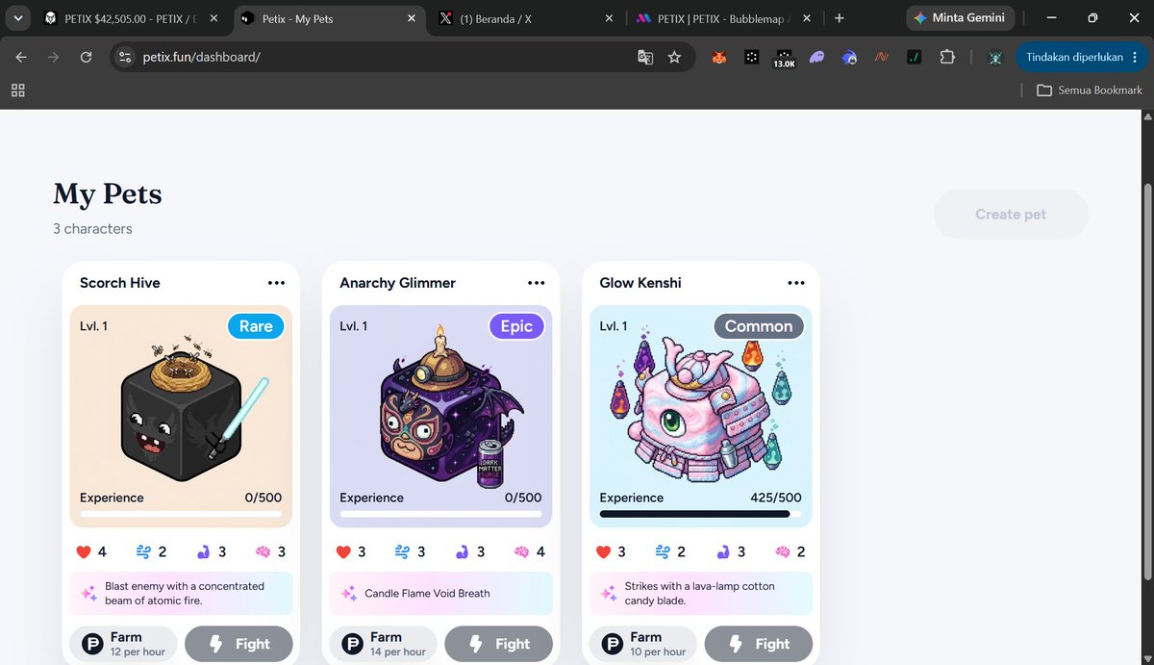Click the Glow Kenshi experience bar

tap(700, 514)
